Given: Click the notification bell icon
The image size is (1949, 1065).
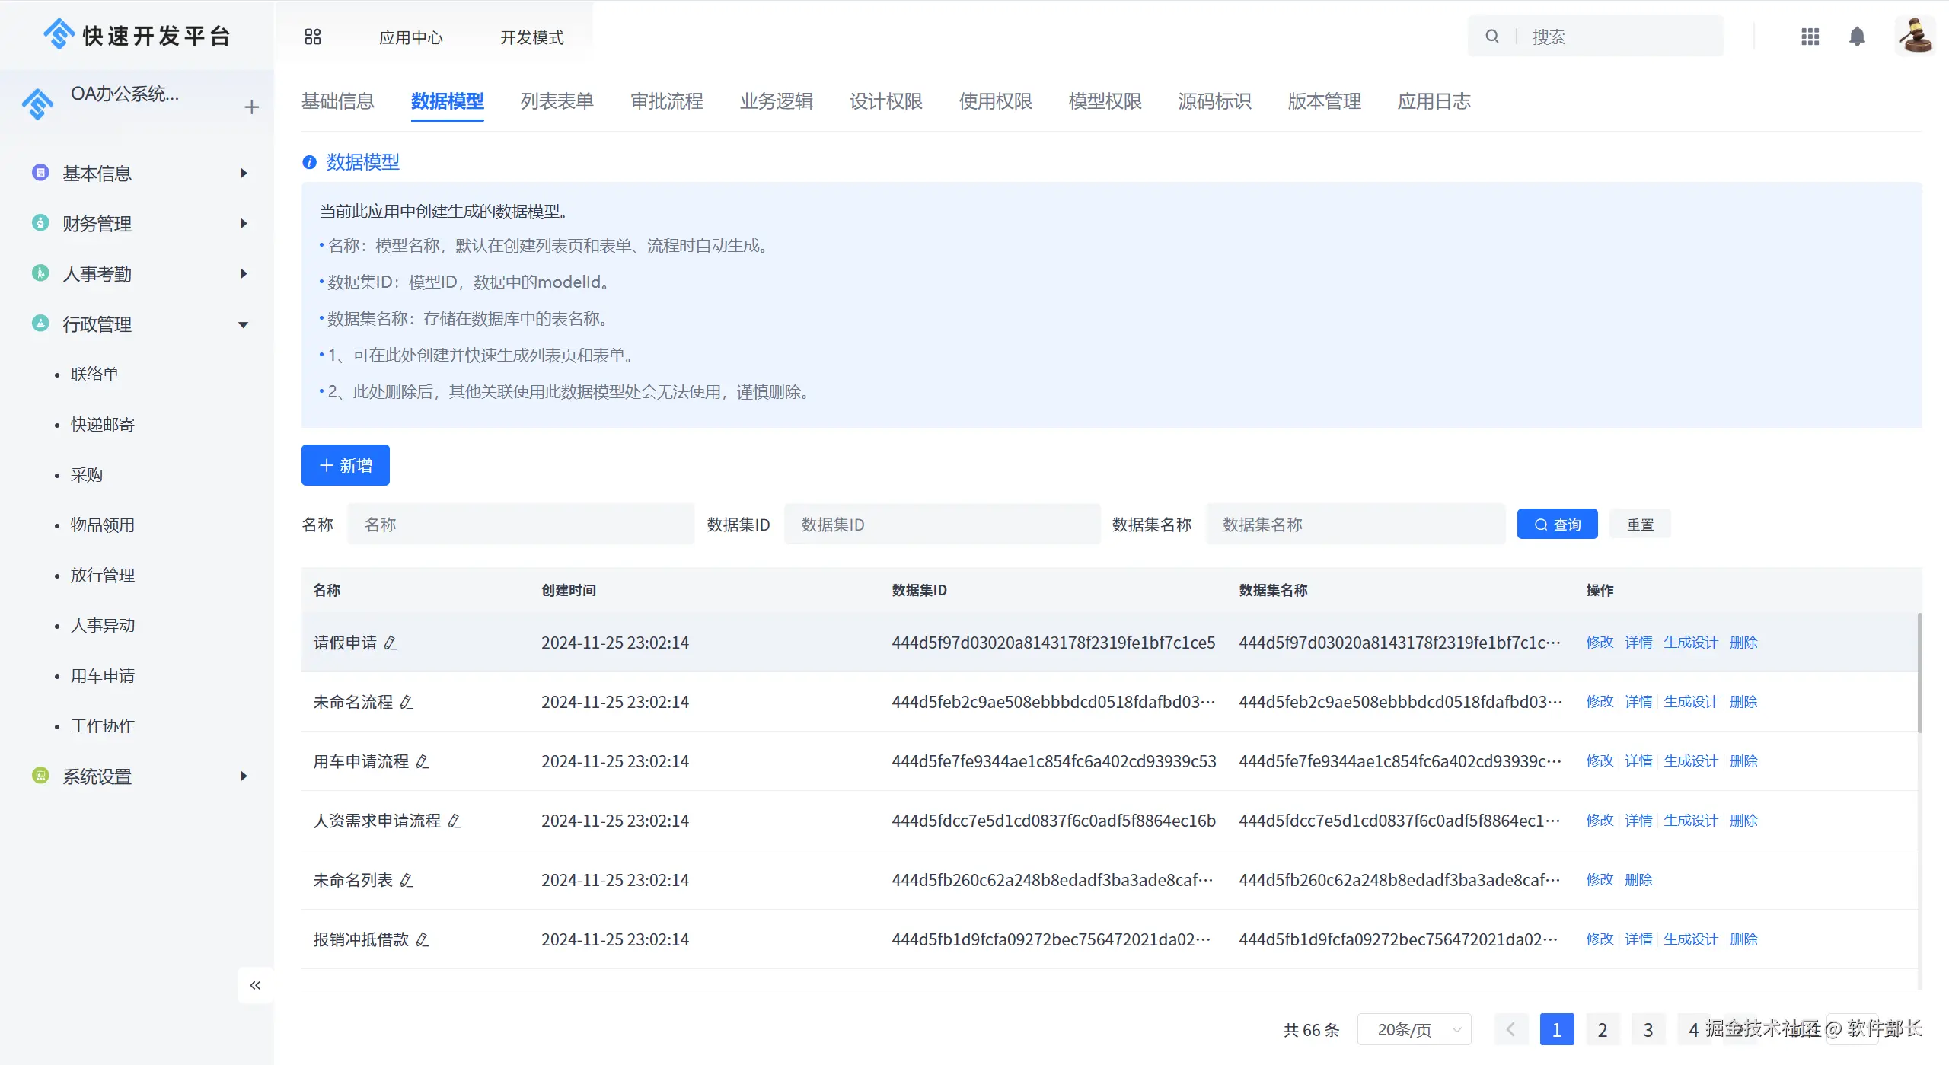Looking at the screenshot, I should click(x=1857, y=37).
